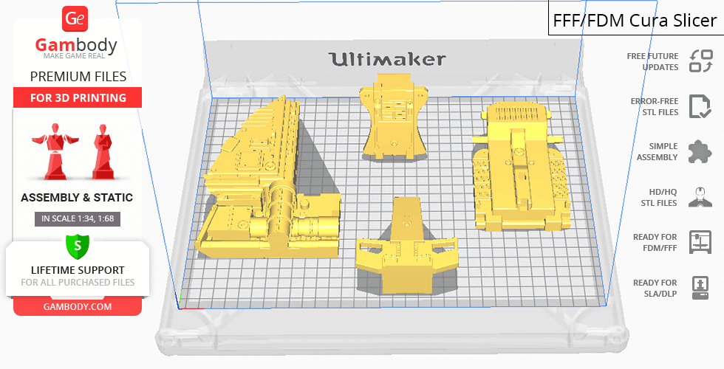Click the Error-Free STL Files document icon
The width and height of the screenshot is (724, 369).
tap(700, 106)
